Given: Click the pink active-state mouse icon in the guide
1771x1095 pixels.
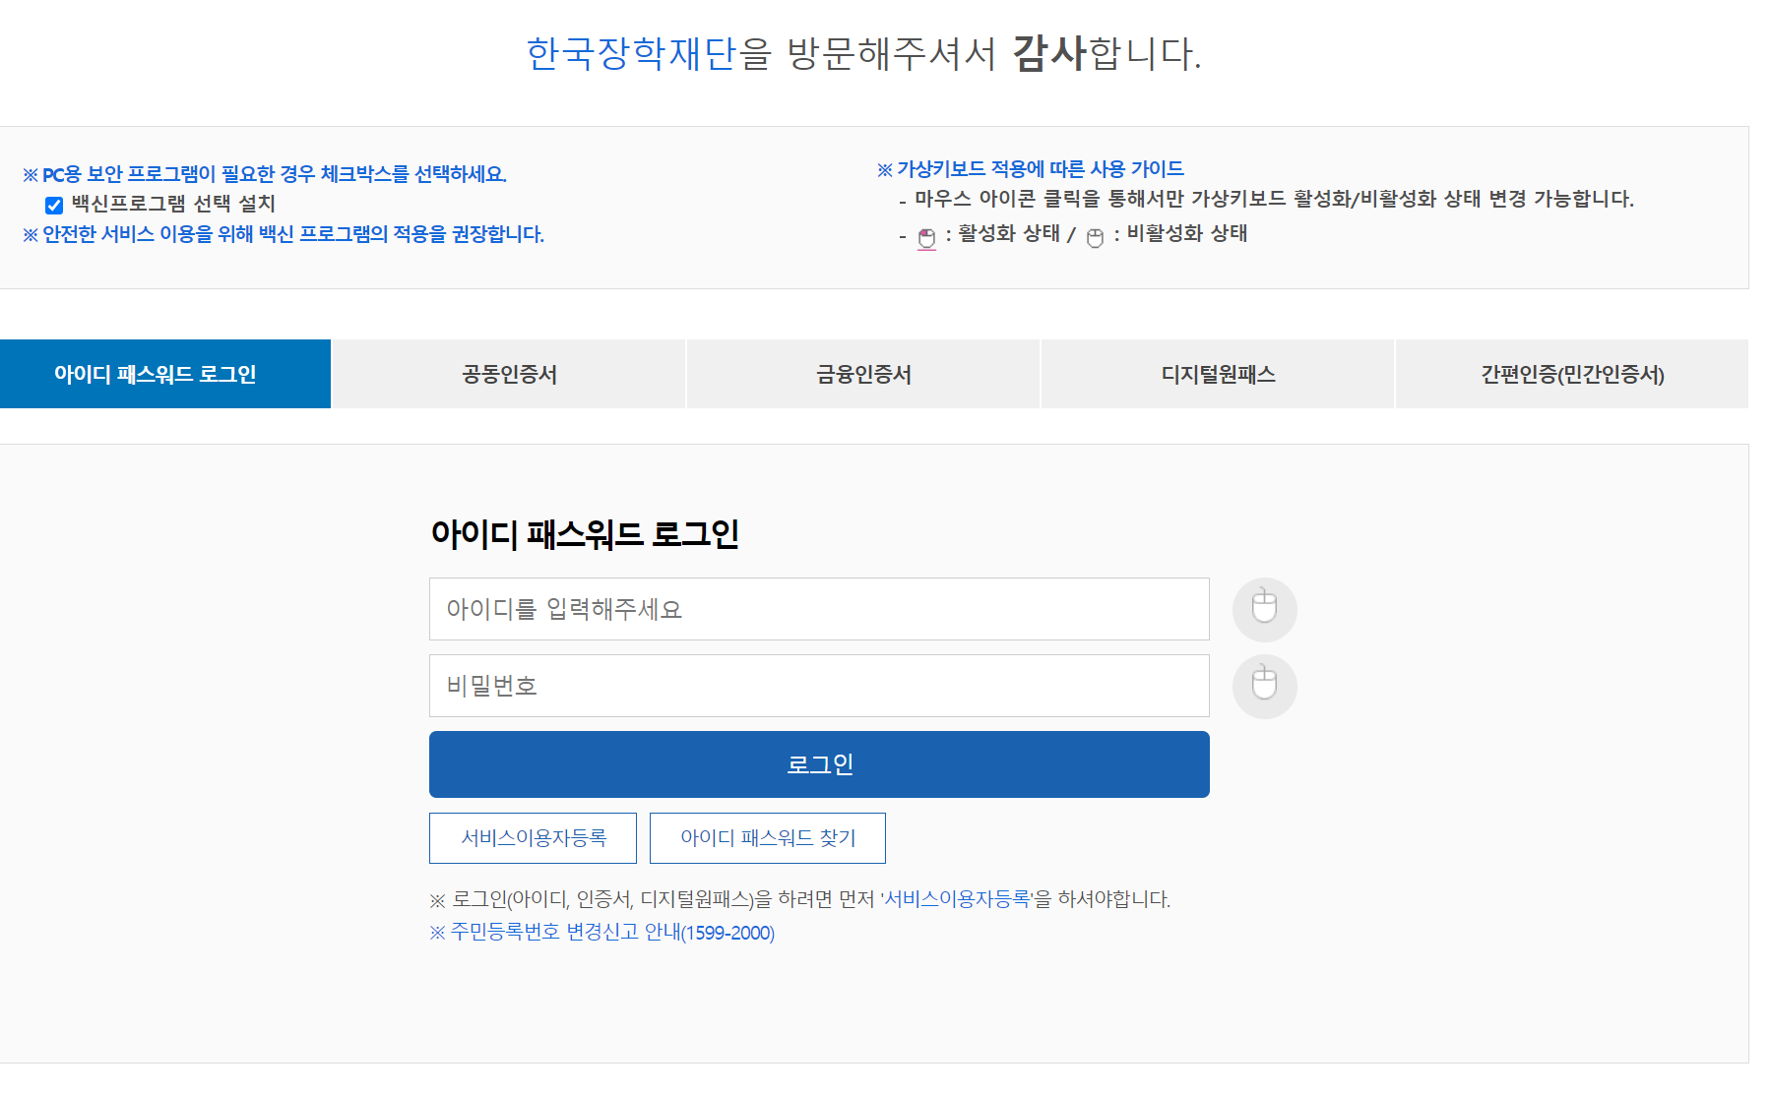Looking at the screenshot, I should [x=926, y=234].
